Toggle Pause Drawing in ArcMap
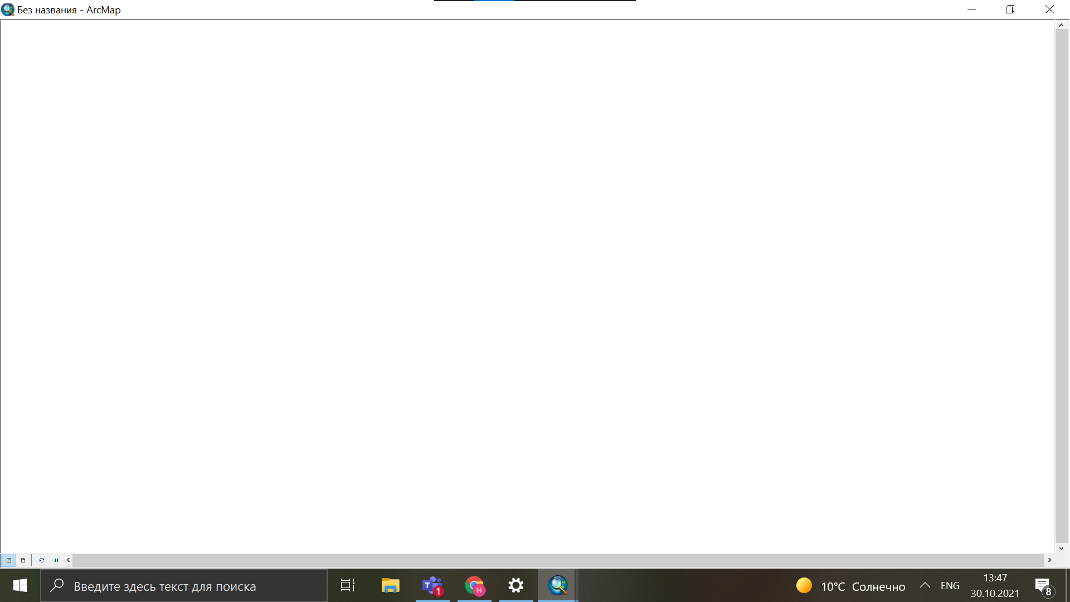Viewport: 1070px width, 602px height. pyautogui.click(x=56, y=560)
